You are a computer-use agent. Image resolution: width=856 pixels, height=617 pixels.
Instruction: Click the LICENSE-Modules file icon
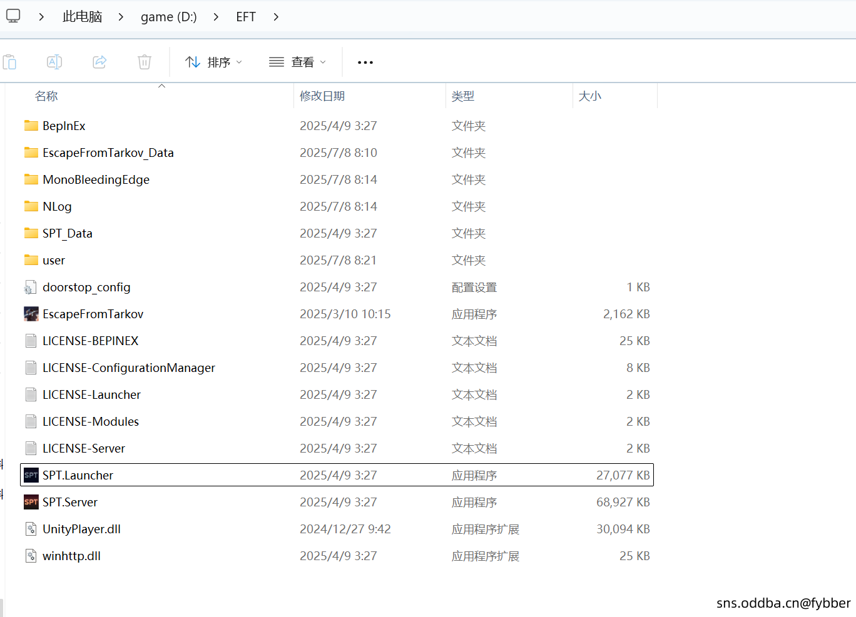point(31,421)
